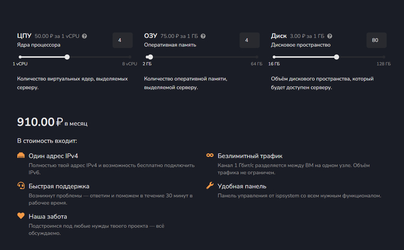404x250 pixels.
Task: Select the Диск value field showing 80
Action: point(375,40)
